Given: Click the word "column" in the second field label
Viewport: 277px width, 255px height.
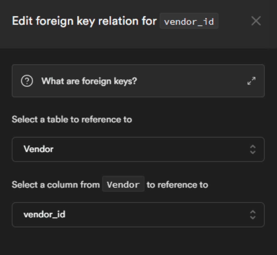Looking at the screenshot, I should tap(63, 184).
